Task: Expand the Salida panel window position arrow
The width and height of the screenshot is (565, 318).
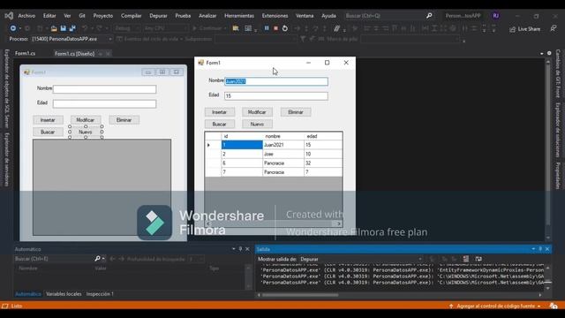Action: [x=533, y=249]
